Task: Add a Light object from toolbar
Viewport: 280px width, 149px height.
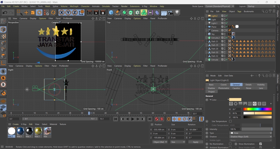Action: 177,13
